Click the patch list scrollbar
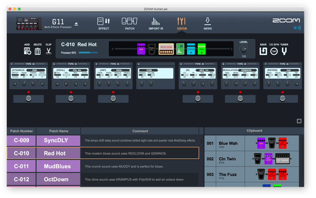The image size is (316, 198). click(201, 141)
